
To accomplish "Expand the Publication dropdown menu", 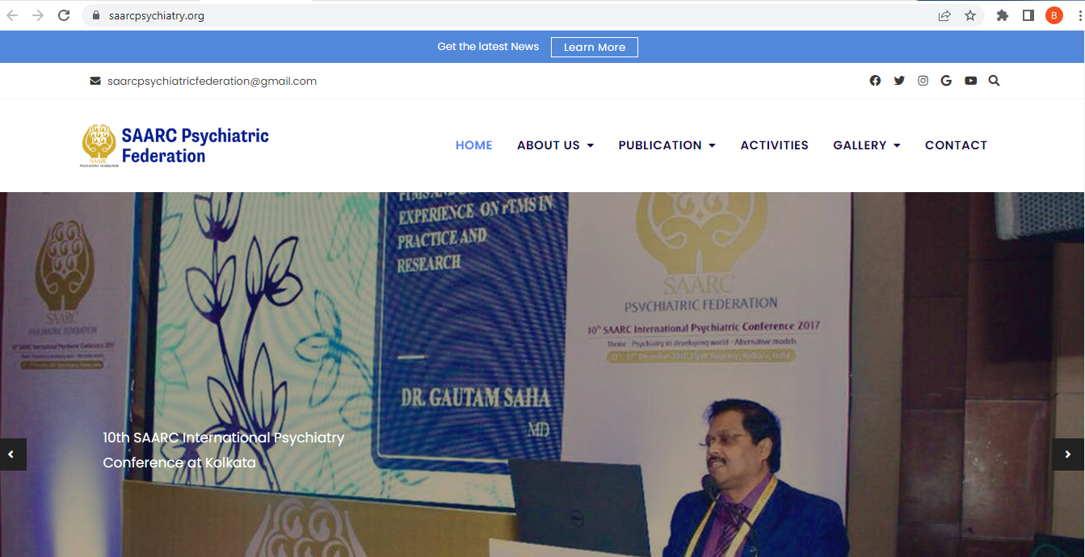I will click(x=667, y=145).
